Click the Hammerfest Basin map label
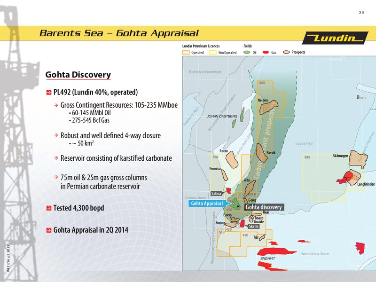 [x=315, y=254]
